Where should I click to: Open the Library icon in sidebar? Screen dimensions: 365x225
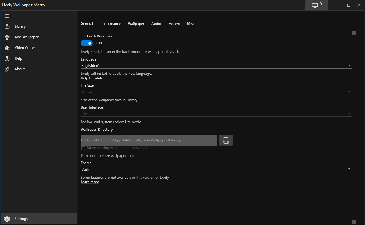click(x=7, y=26)
